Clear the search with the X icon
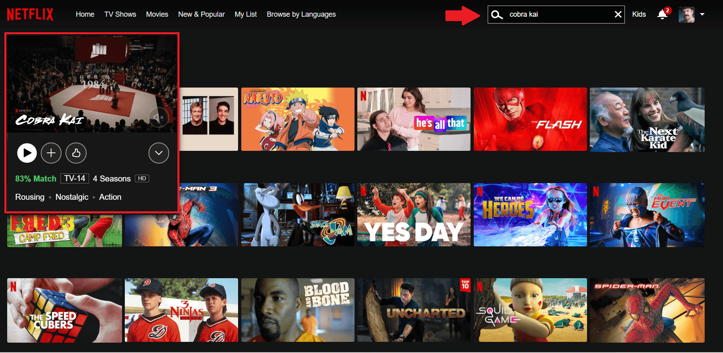The height and width of the screenshot is (353, 723). tap(618, 15)
